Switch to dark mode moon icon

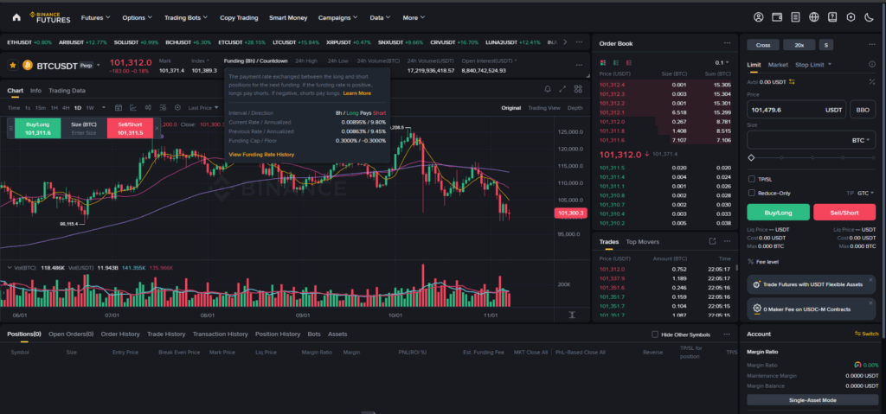870,17
